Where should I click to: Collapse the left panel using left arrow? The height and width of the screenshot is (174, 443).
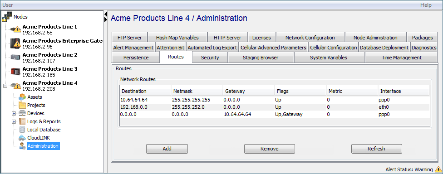[106, 14]
